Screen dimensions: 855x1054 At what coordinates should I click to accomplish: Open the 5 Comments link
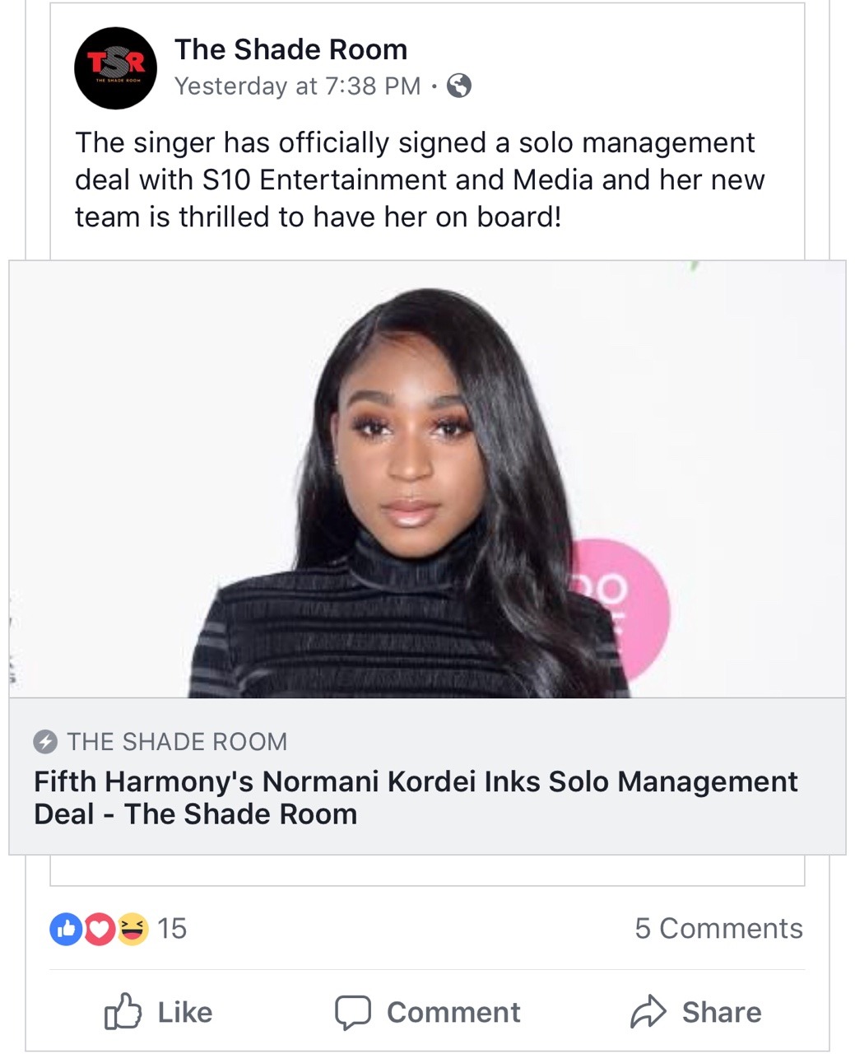[x=718, y=929]
